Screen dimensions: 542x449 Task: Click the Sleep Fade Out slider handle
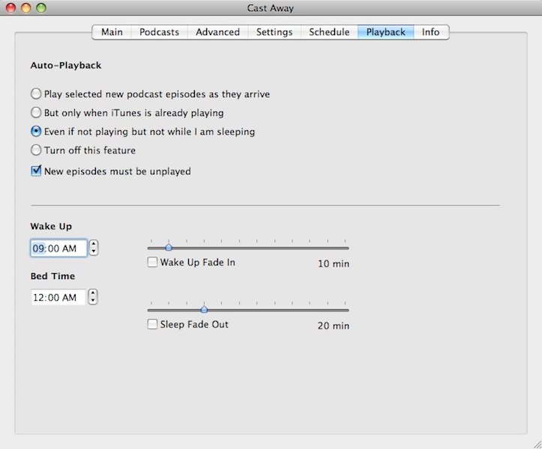point(204,309)
